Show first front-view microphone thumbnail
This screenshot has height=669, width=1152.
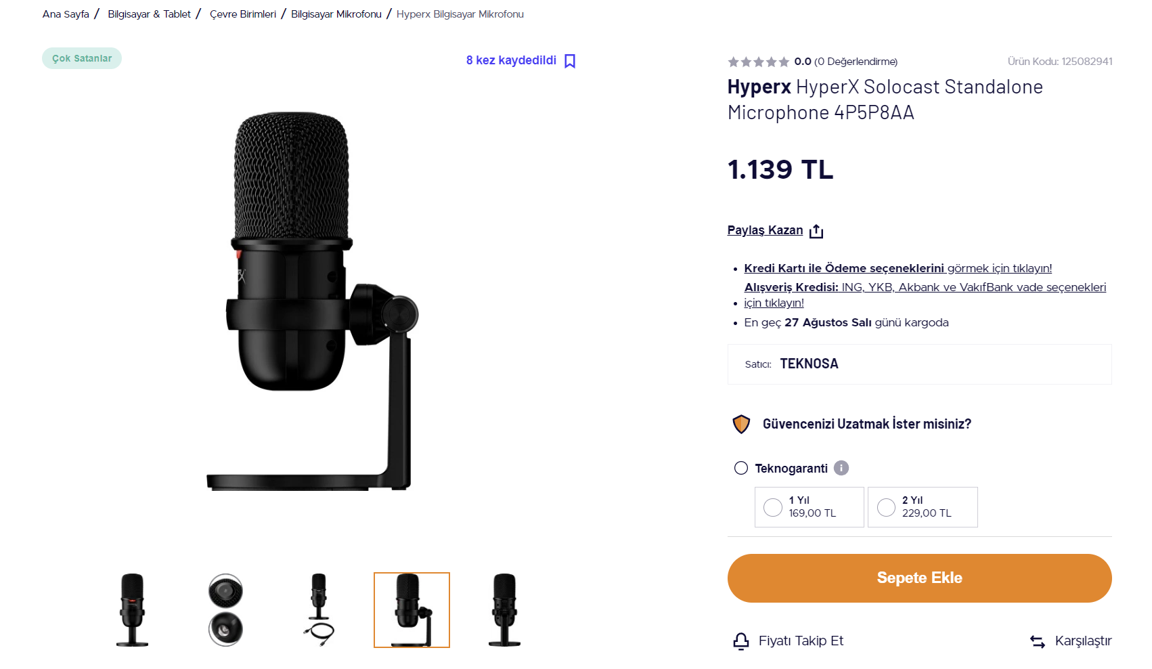tap(133, 609)
